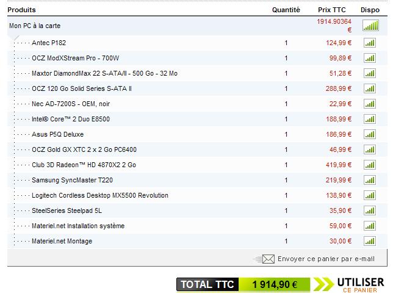Click the 124,99 € price
This screenshot has height=302, width=393.
tap(339, 43)
